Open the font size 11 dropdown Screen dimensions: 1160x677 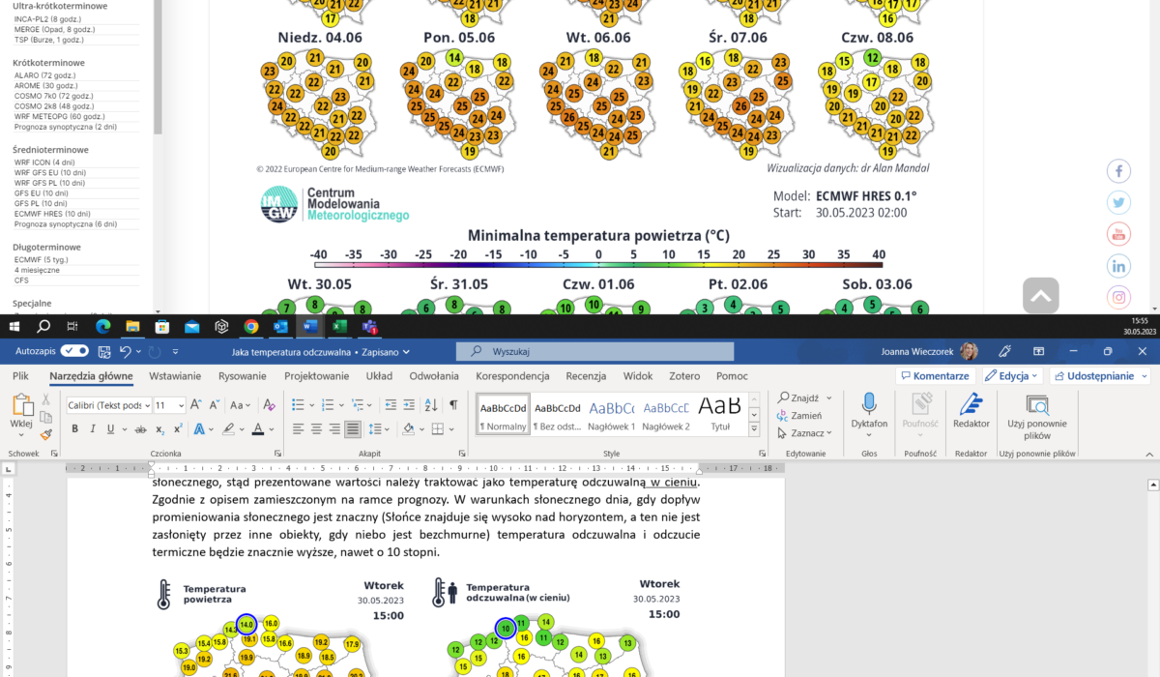181,405
